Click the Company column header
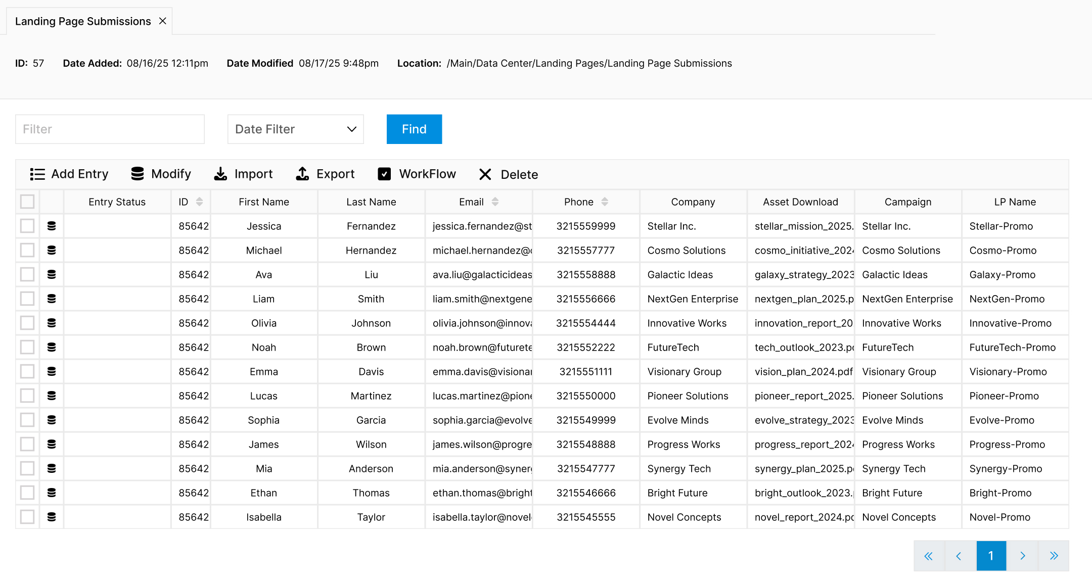The width and height of the screenshot is (1092, 583). click(693, 202)
